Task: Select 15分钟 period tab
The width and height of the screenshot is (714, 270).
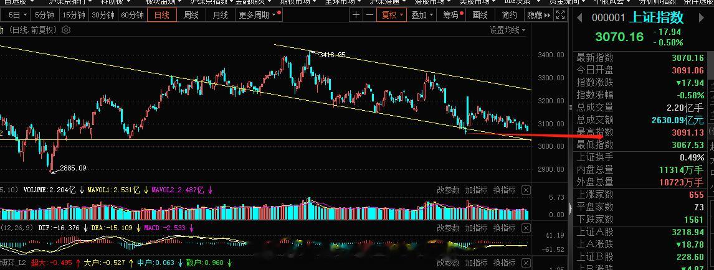Action: click(74, 15)
